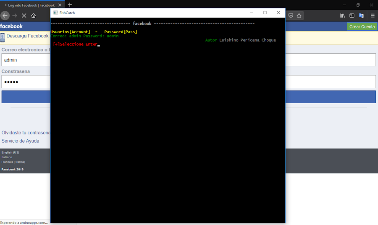
Task: Choose Francais (France) language
Action: pos(13,162)
